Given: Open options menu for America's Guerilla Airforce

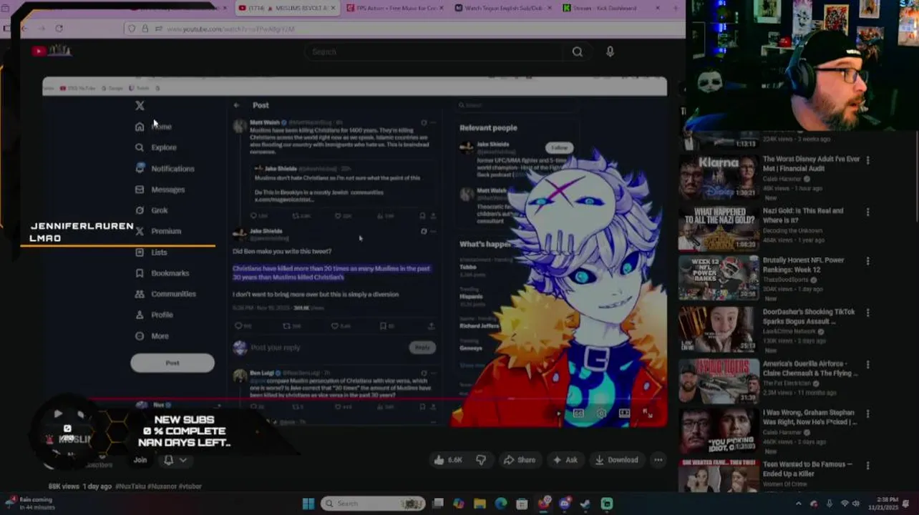Looking at the screenshot, I should 867,364.
